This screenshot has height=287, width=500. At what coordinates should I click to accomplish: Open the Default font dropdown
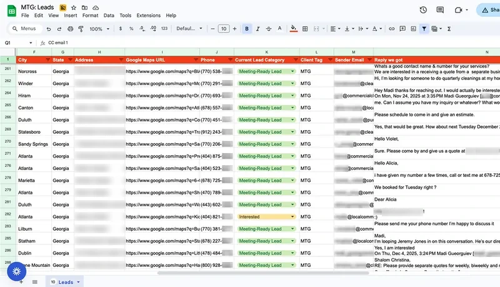(189, 28)
